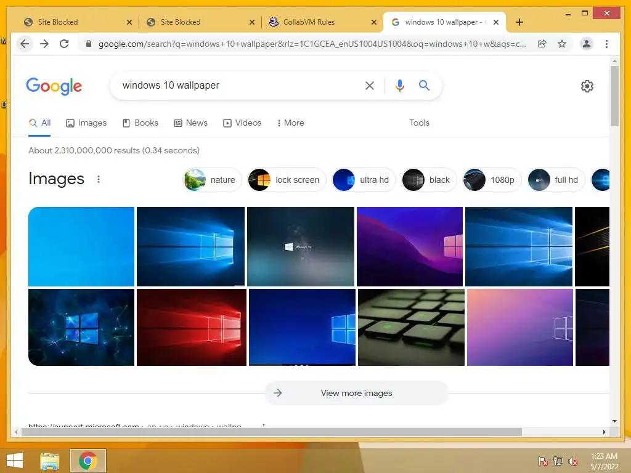Filter images by 1080p chip
The height and width of the screenshot is (473, 631).
point(492,180)
